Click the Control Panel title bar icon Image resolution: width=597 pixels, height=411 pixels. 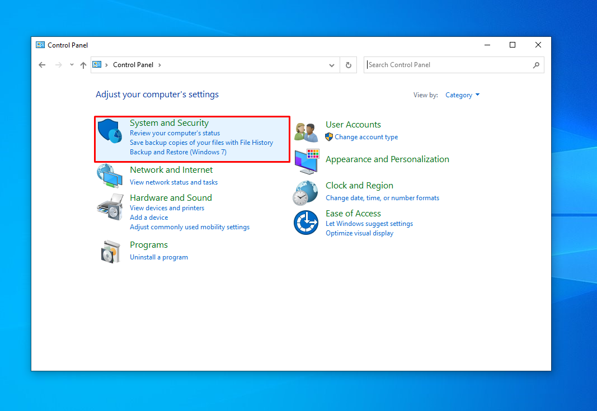(x=40, y=45)
